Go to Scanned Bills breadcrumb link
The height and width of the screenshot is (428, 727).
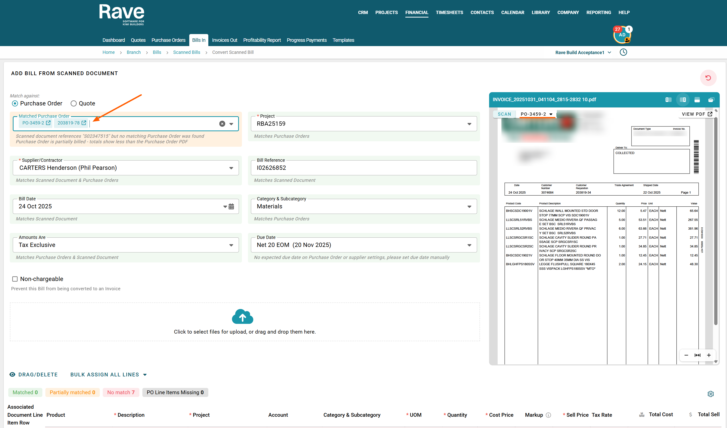tap(187, 52)
